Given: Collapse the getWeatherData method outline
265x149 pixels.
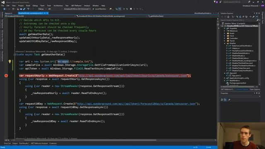Looking at the screenshot, I should pos(15,54).
